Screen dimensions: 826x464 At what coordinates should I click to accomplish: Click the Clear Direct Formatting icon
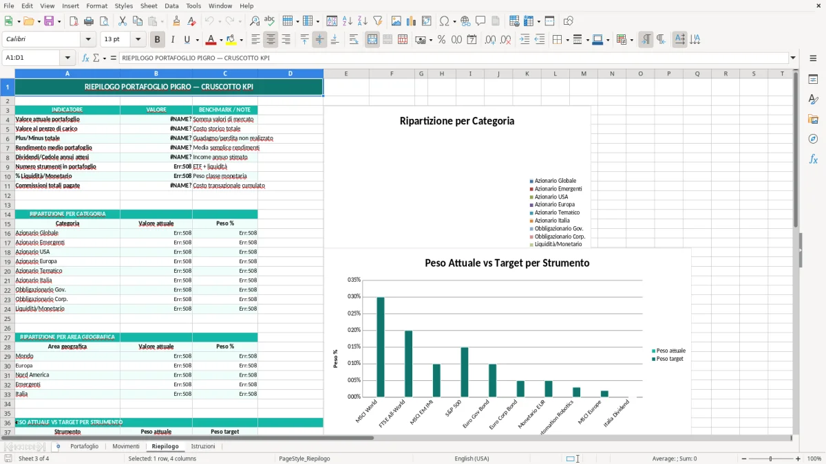click(x=191, y=21)
